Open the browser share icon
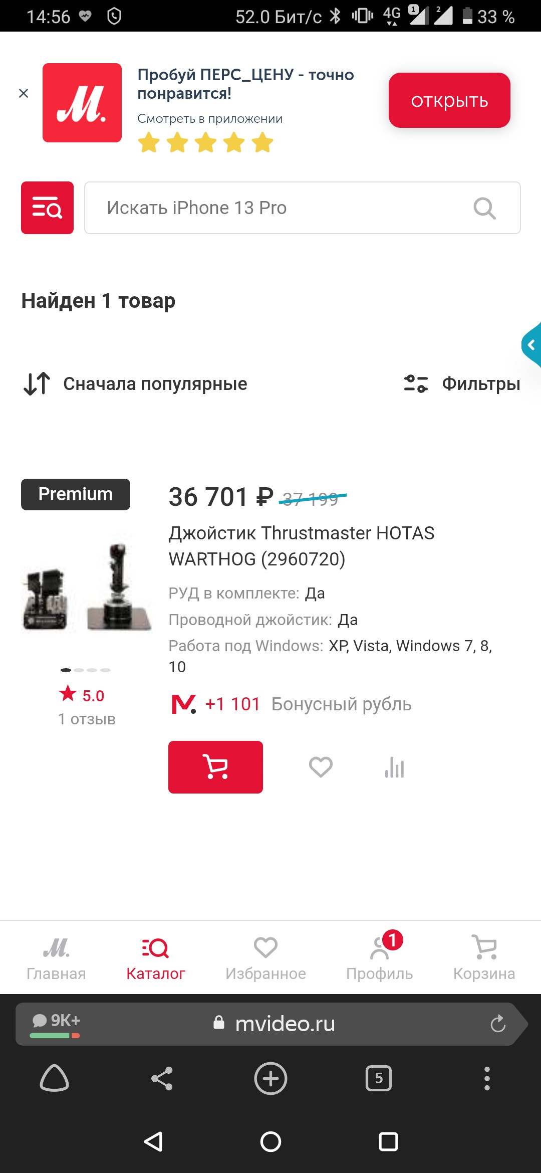 pyautogui.click(x=162, y=1078)
